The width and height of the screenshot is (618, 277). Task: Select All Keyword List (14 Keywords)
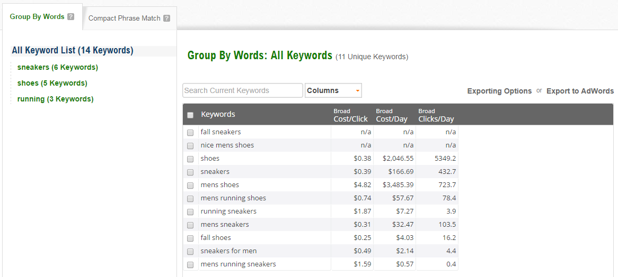73,51
